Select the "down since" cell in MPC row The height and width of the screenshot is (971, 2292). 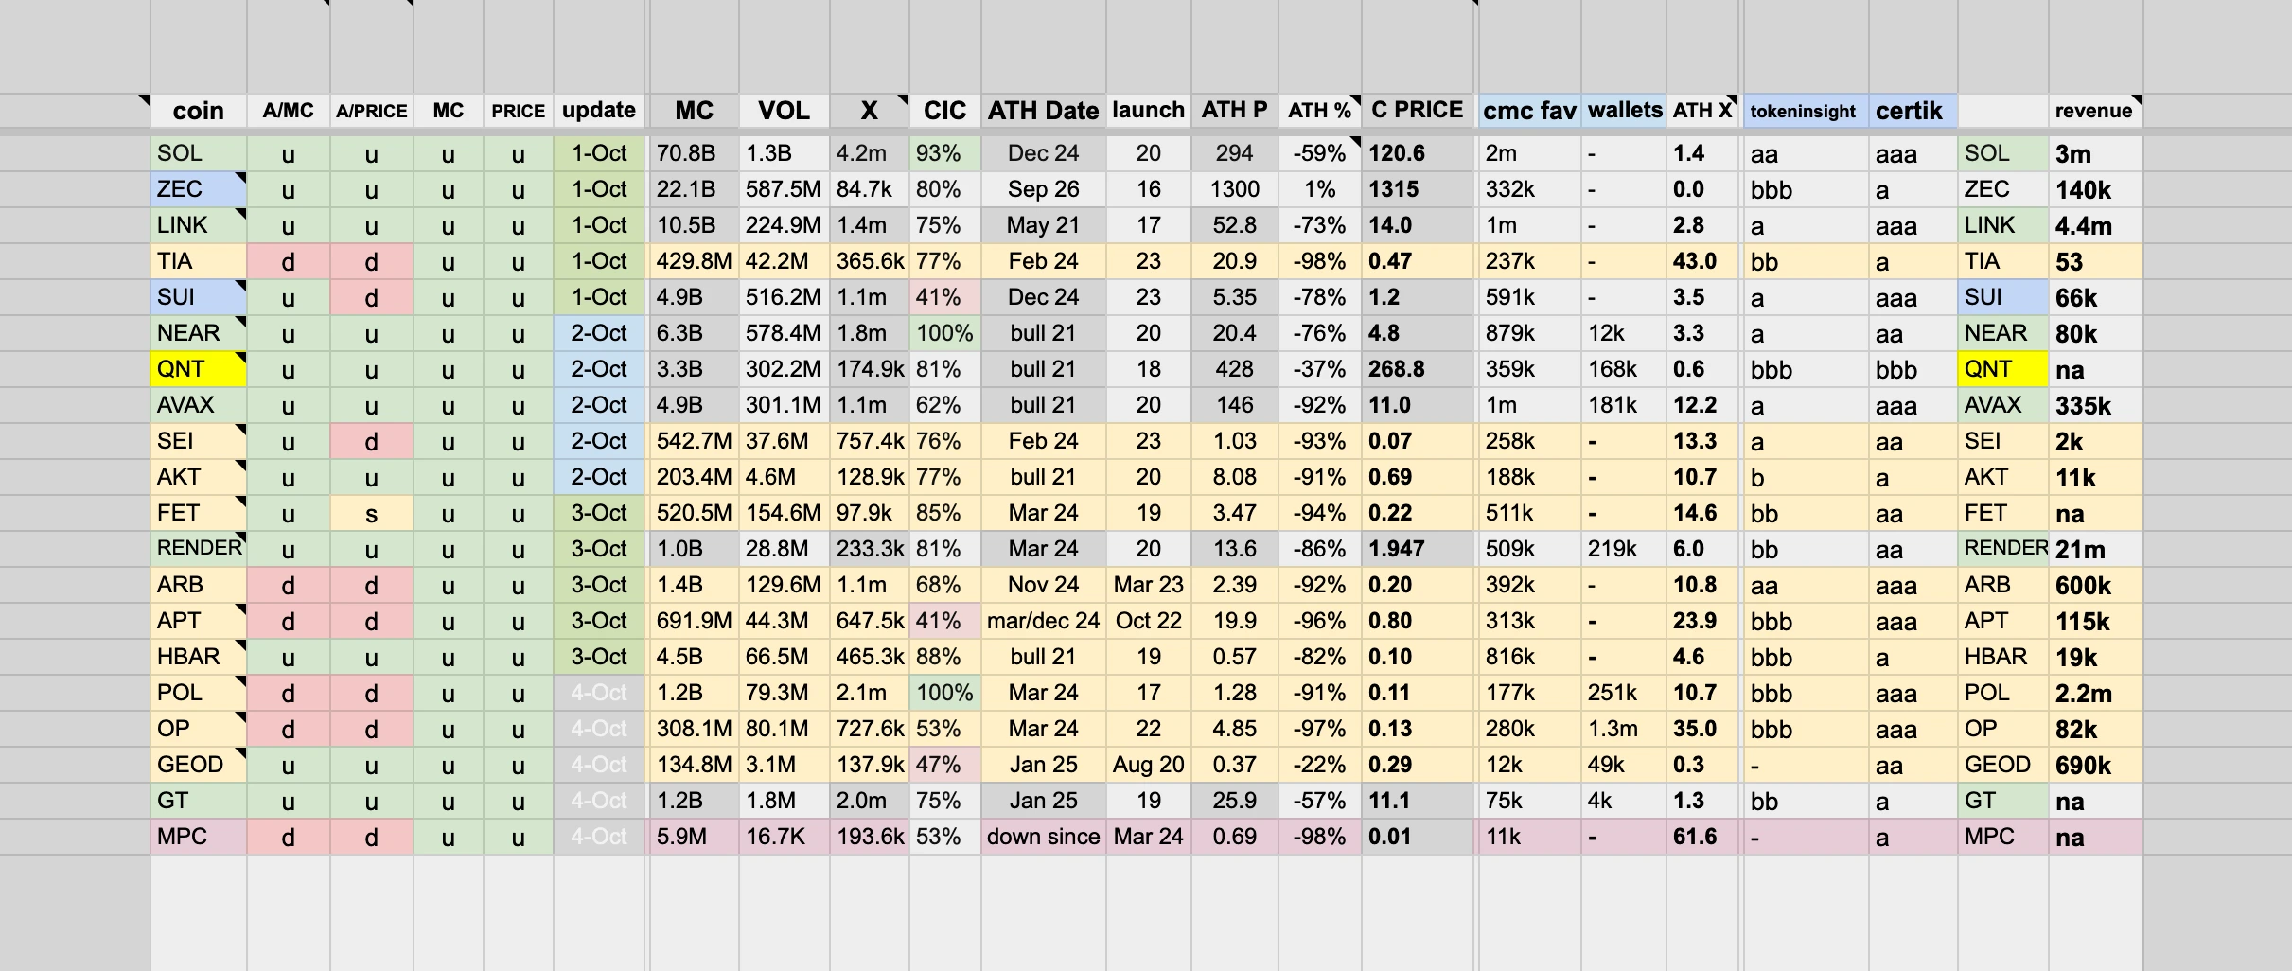pyautogui.click(x=1043, y=837)
